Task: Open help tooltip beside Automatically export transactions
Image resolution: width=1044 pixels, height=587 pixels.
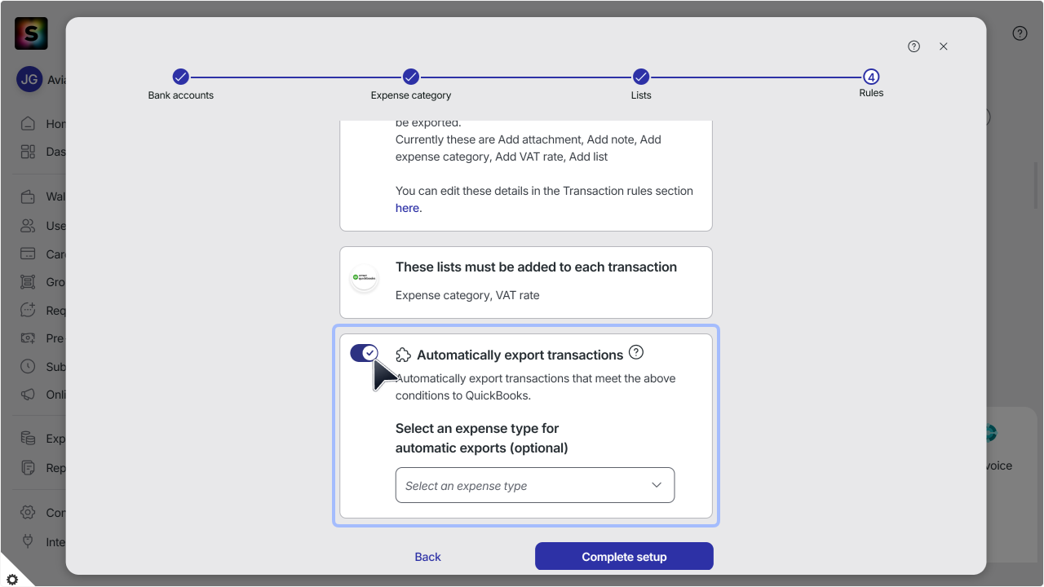Action: point(636,353)
